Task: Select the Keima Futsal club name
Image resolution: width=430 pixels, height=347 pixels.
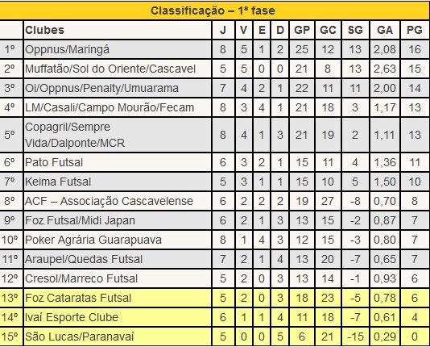Action: (58, 182)
